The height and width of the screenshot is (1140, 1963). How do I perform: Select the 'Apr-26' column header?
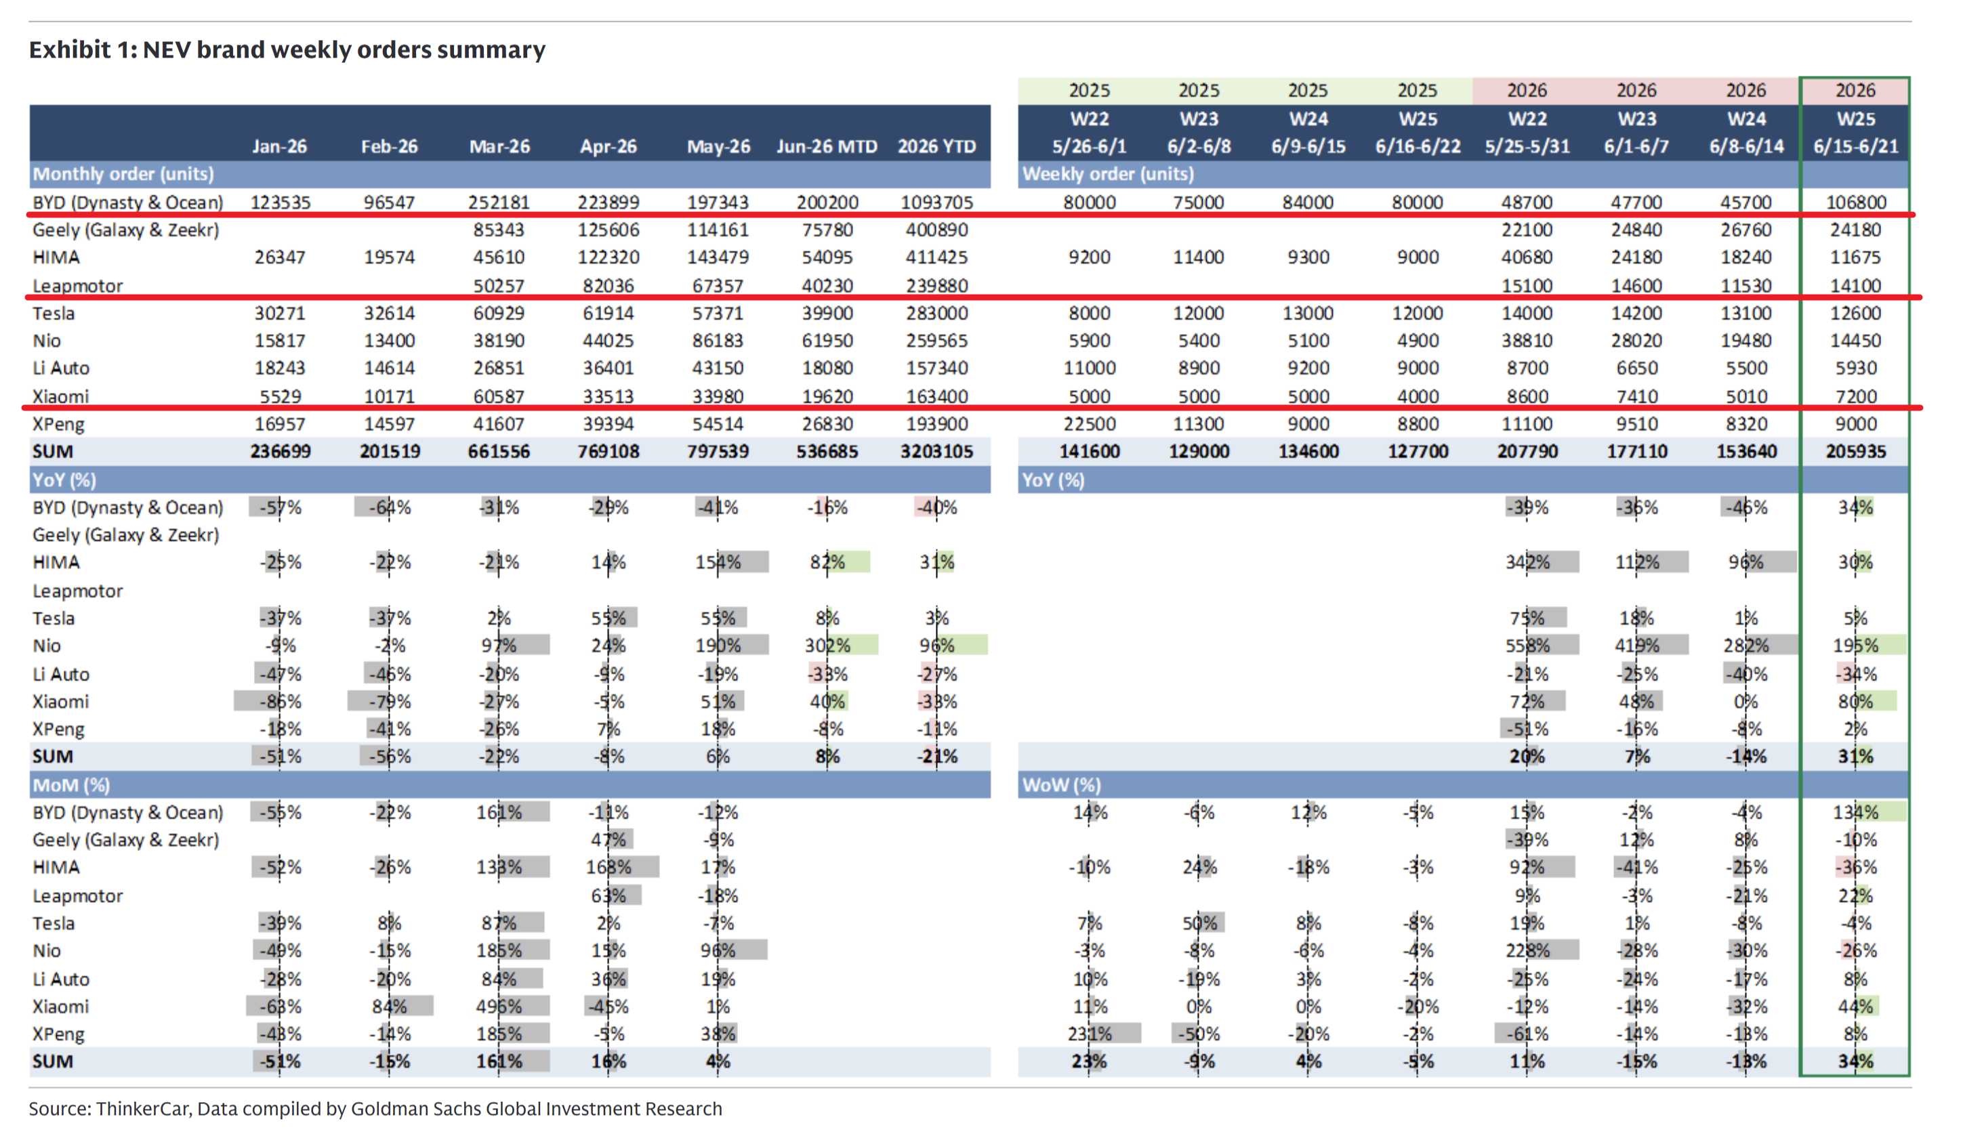coord(608,146)
